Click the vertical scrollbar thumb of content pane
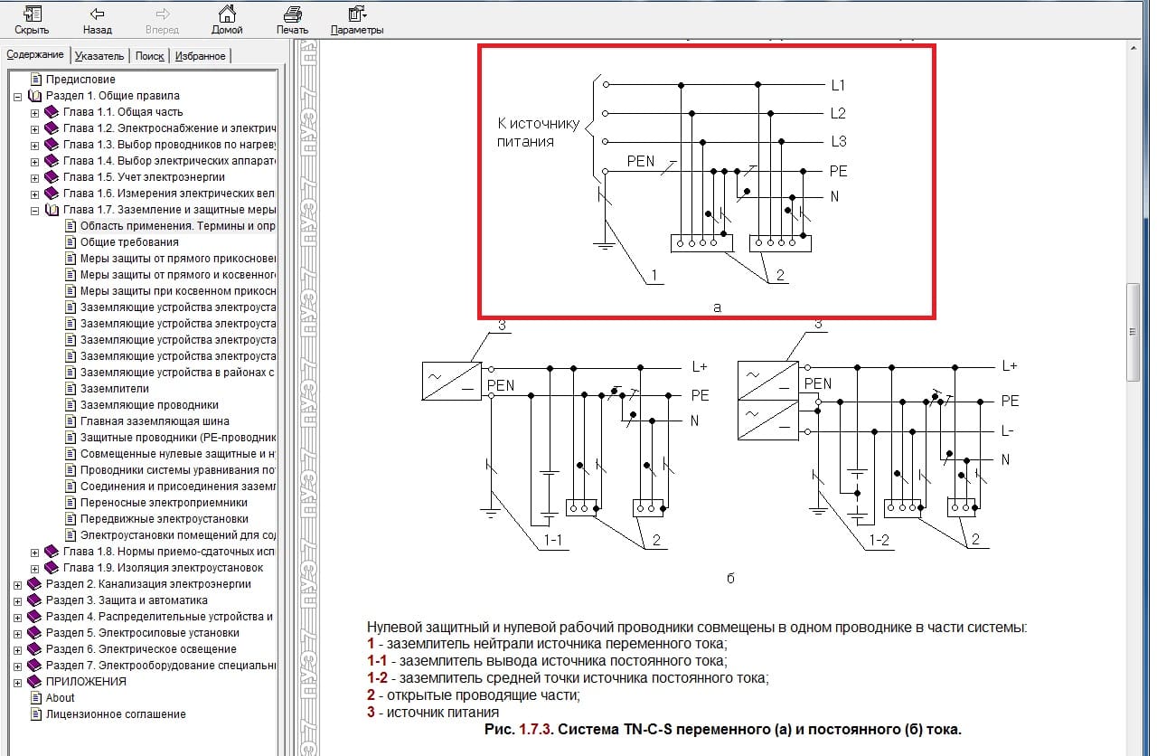 (1133, 332)
